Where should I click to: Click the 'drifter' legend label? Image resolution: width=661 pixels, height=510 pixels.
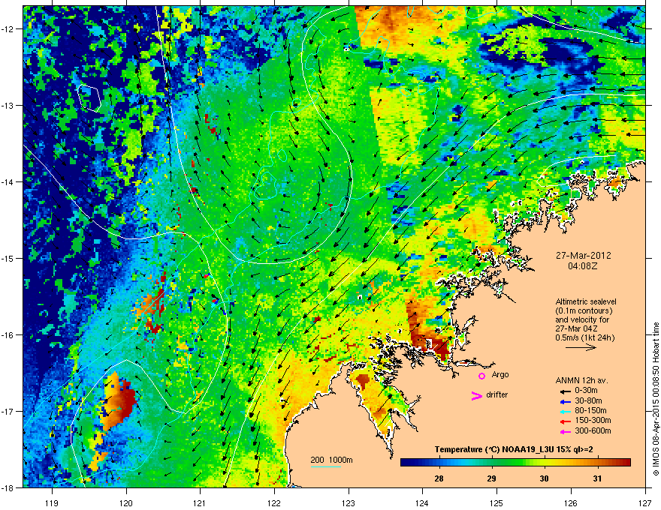[497, 394]
